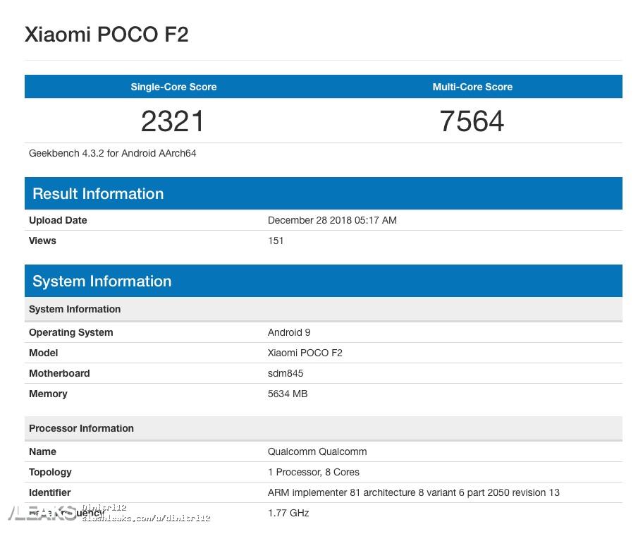Click the Qualcomm Qualcomm processor name
This screenshot has height=534, width=638.
317,451
